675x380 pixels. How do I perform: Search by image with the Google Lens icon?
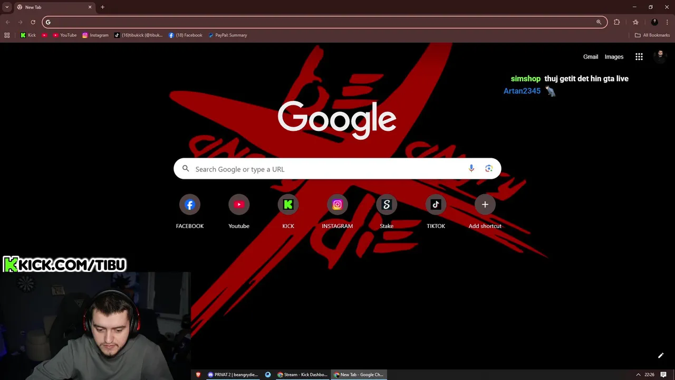(489, 168)
